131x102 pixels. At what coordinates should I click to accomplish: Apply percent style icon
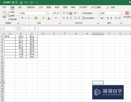108,18
